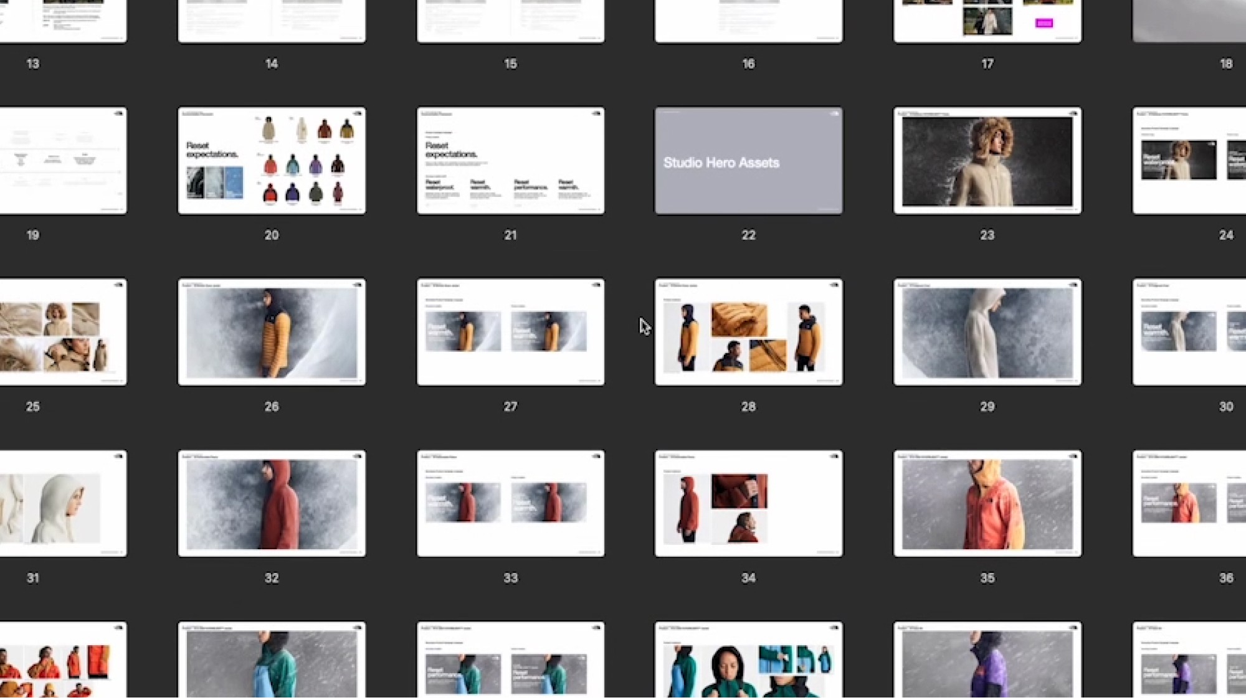Select slide 15 in the top row

coord(510,21)
